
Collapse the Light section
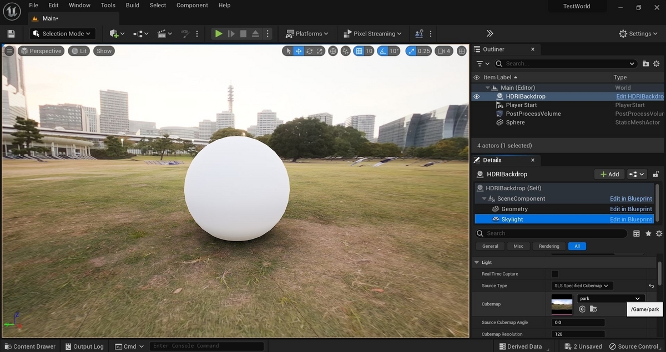[x=476, y=262]
